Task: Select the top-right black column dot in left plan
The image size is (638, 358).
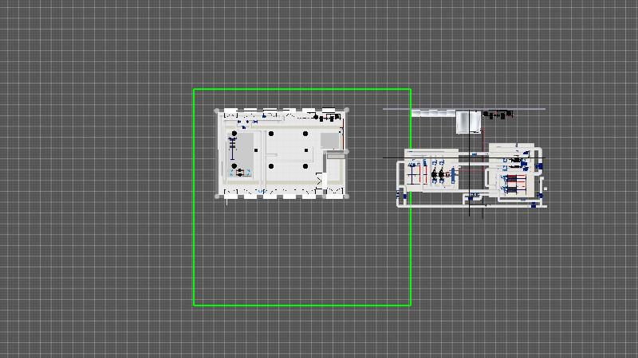Action: (x=305, y=134)
